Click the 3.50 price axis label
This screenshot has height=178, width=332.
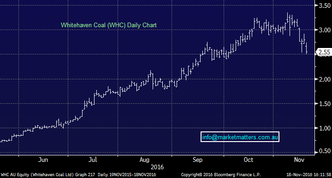pos(325,6)
